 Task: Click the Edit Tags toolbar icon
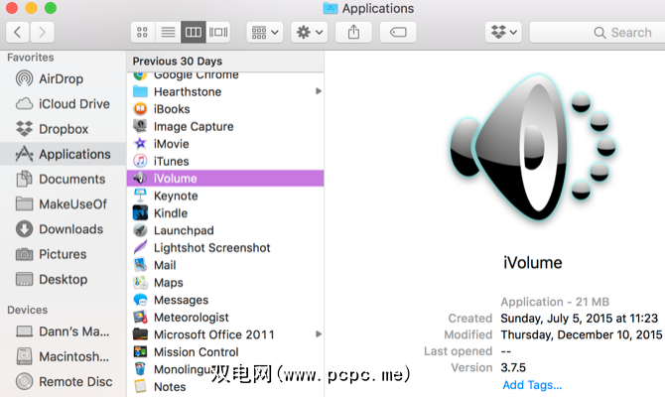[x=398, y=33]
